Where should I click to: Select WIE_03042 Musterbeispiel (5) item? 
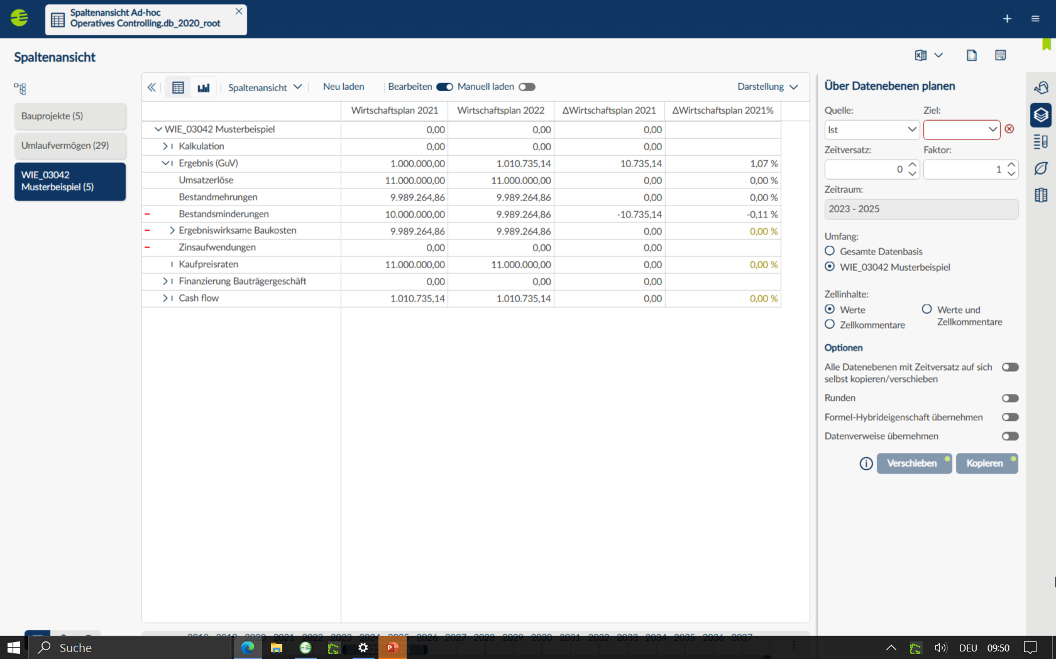tap(70, 182)
